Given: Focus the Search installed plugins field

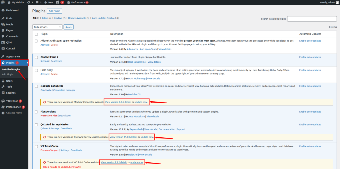Looking at the screenshot, I should [312, 19].
